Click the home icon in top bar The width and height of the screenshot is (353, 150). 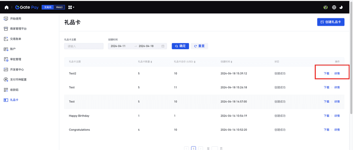7,7
